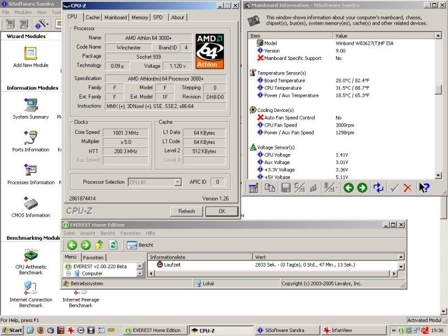Click EVEREST green back arrow button
Viewport: 448px width, 336px height.
[x=72, y=245]
